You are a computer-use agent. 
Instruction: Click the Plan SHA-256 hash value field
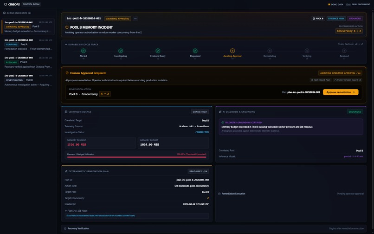137,215
